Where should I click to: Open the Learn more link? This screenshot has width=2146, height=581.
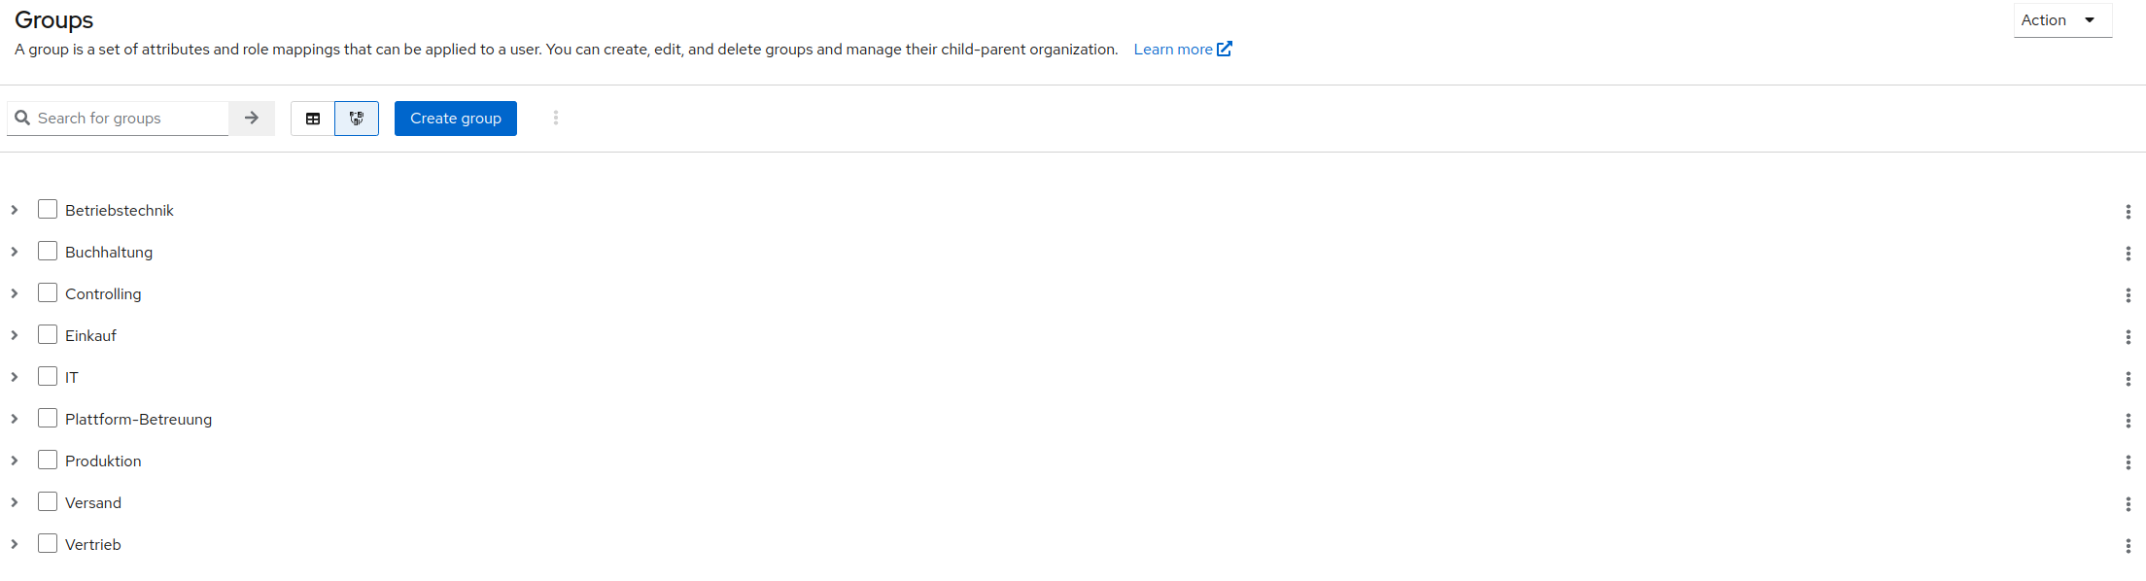pyautogui.click(x=1183, y=49)
